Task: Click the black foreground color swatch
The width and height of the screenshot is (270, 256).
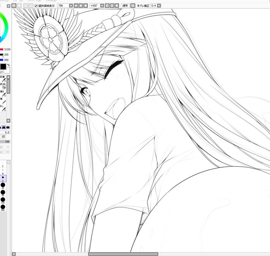Action: (x=3, y=66)
